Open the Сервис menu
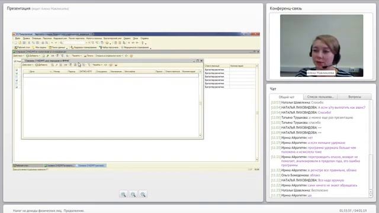The height and width of the screenshot is (213, 379). coord(127,38)
